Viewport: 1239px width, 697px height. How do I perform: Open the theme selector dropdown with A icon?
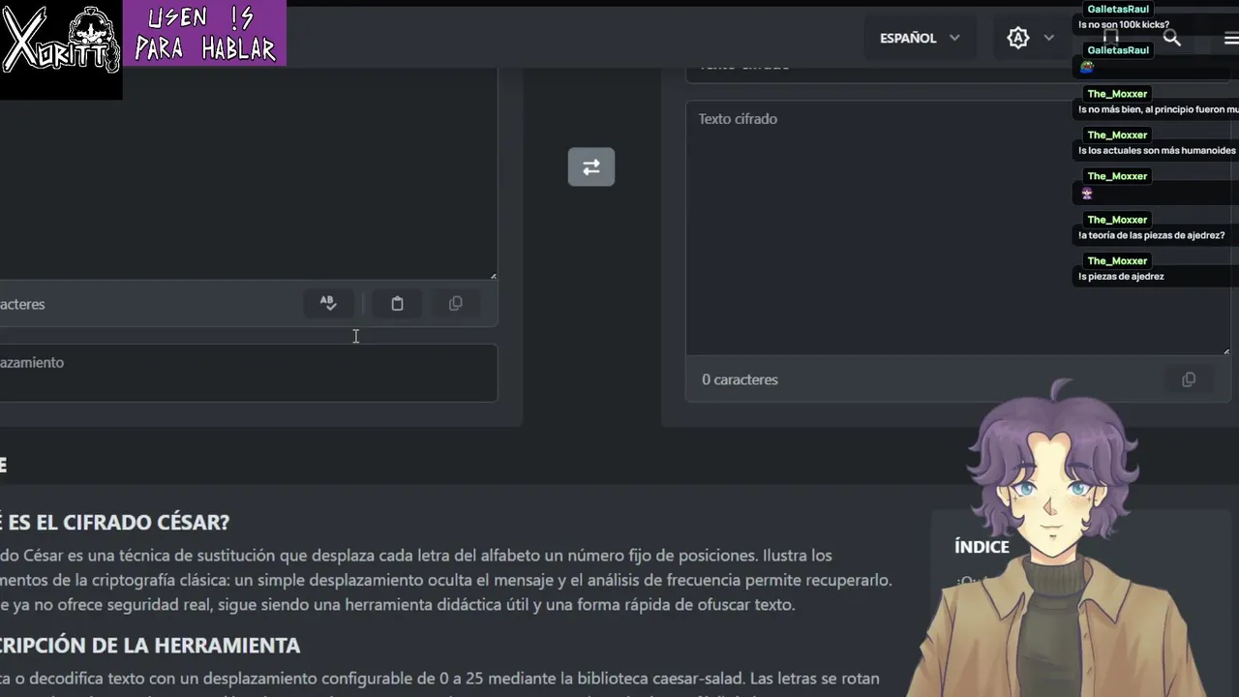[1030, 38]
